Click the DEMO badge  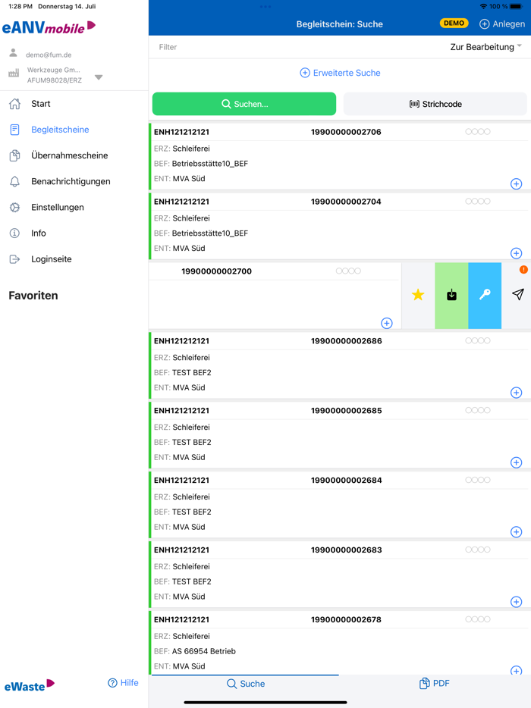454,23
